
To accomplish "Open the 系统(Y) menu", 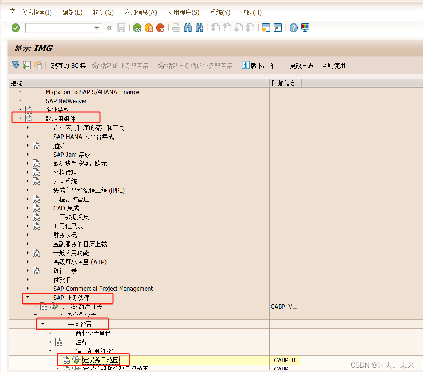I will [220, 12].
